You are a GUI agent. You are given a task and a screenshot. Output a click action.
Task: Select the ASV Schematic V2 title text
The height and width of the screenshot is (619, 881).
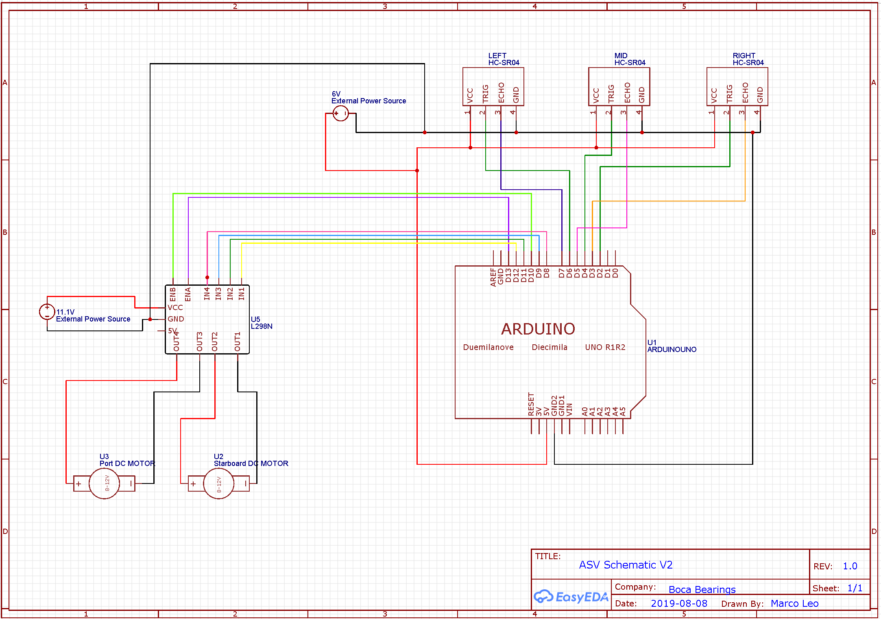tap(626, 565)
